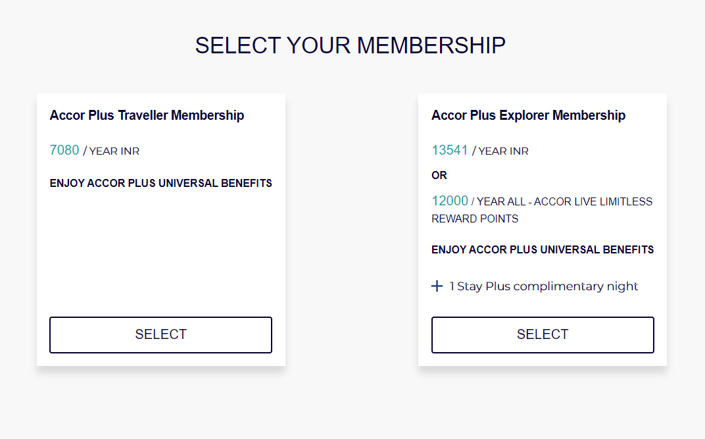Click empty space inside the Traveller card
The image size is (705, 439).
point(160,250)
